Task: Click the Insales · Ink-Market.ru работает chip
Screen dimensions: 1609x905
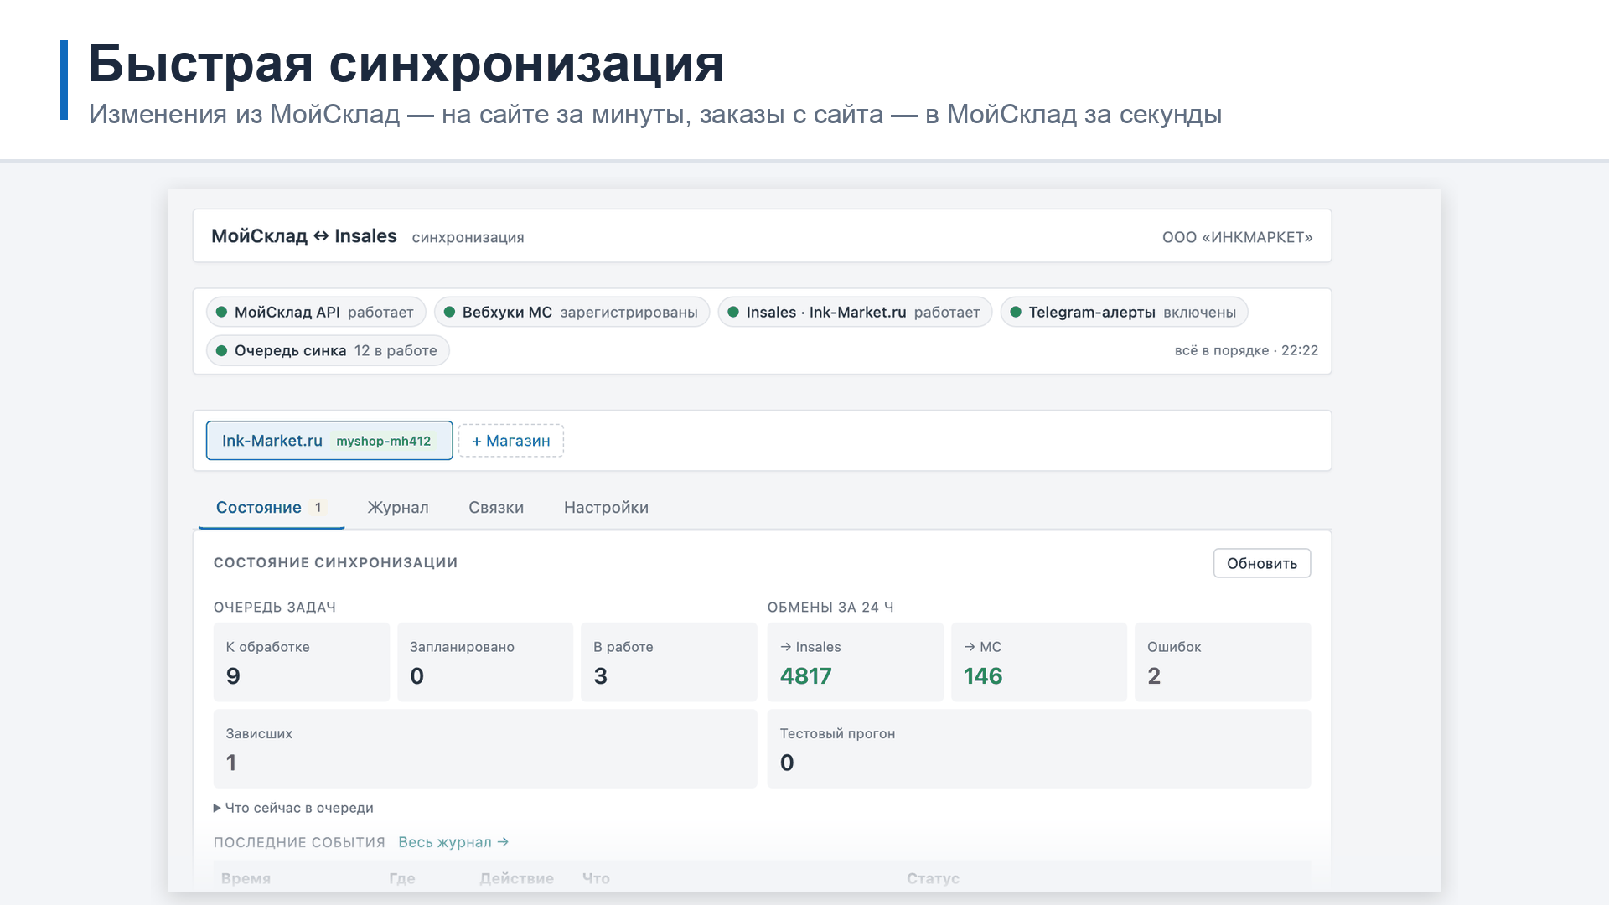Action: tap(856, 312)
